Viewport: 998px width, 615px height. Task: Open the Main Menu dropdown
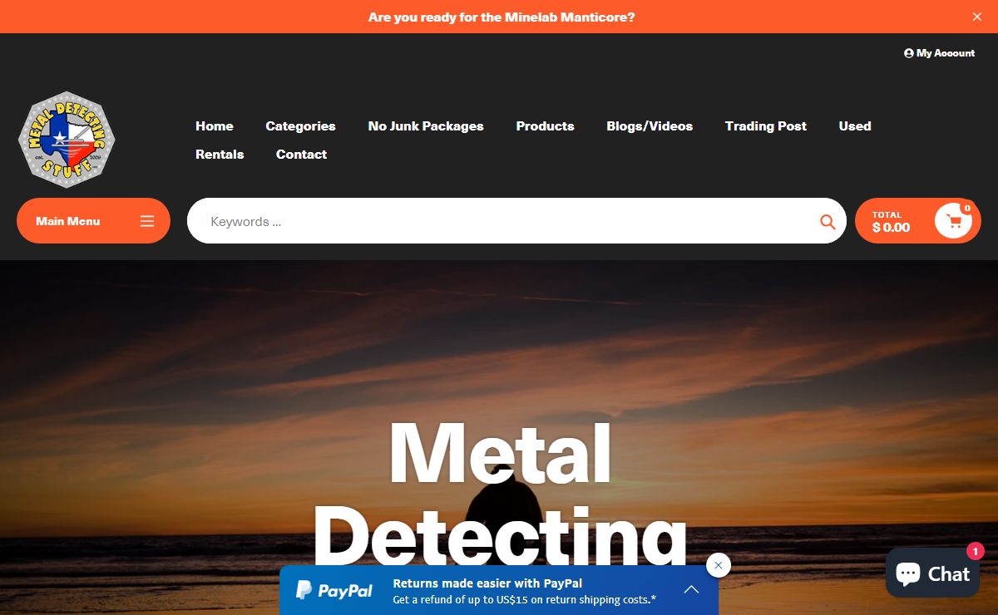(x=67, y=220)
